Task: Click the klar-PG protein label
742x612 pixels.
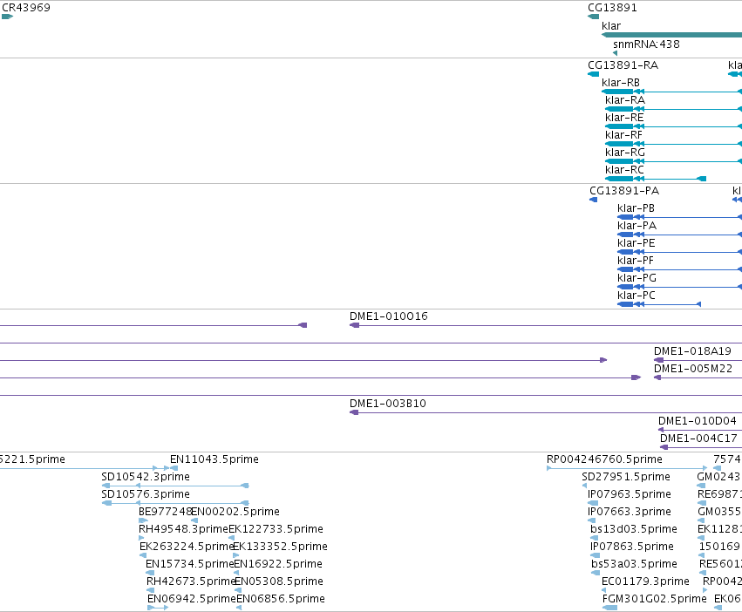Action: click(x=637, y=278)
